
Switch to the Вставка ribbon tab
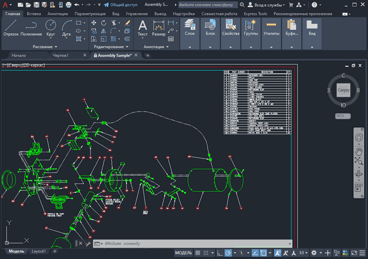34,13
